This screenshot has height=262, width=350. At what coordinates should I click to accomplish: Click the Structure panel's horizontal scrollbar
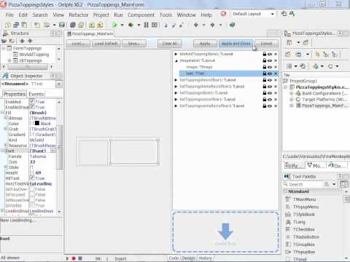click(x=28, y=67)
